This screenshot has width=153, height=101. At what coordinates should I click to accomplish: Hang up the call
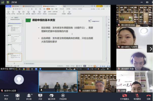pos(148,96)
